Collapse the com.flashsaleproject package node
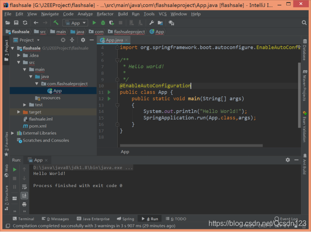This screenshot has width=311, height=232. [37, 84]
